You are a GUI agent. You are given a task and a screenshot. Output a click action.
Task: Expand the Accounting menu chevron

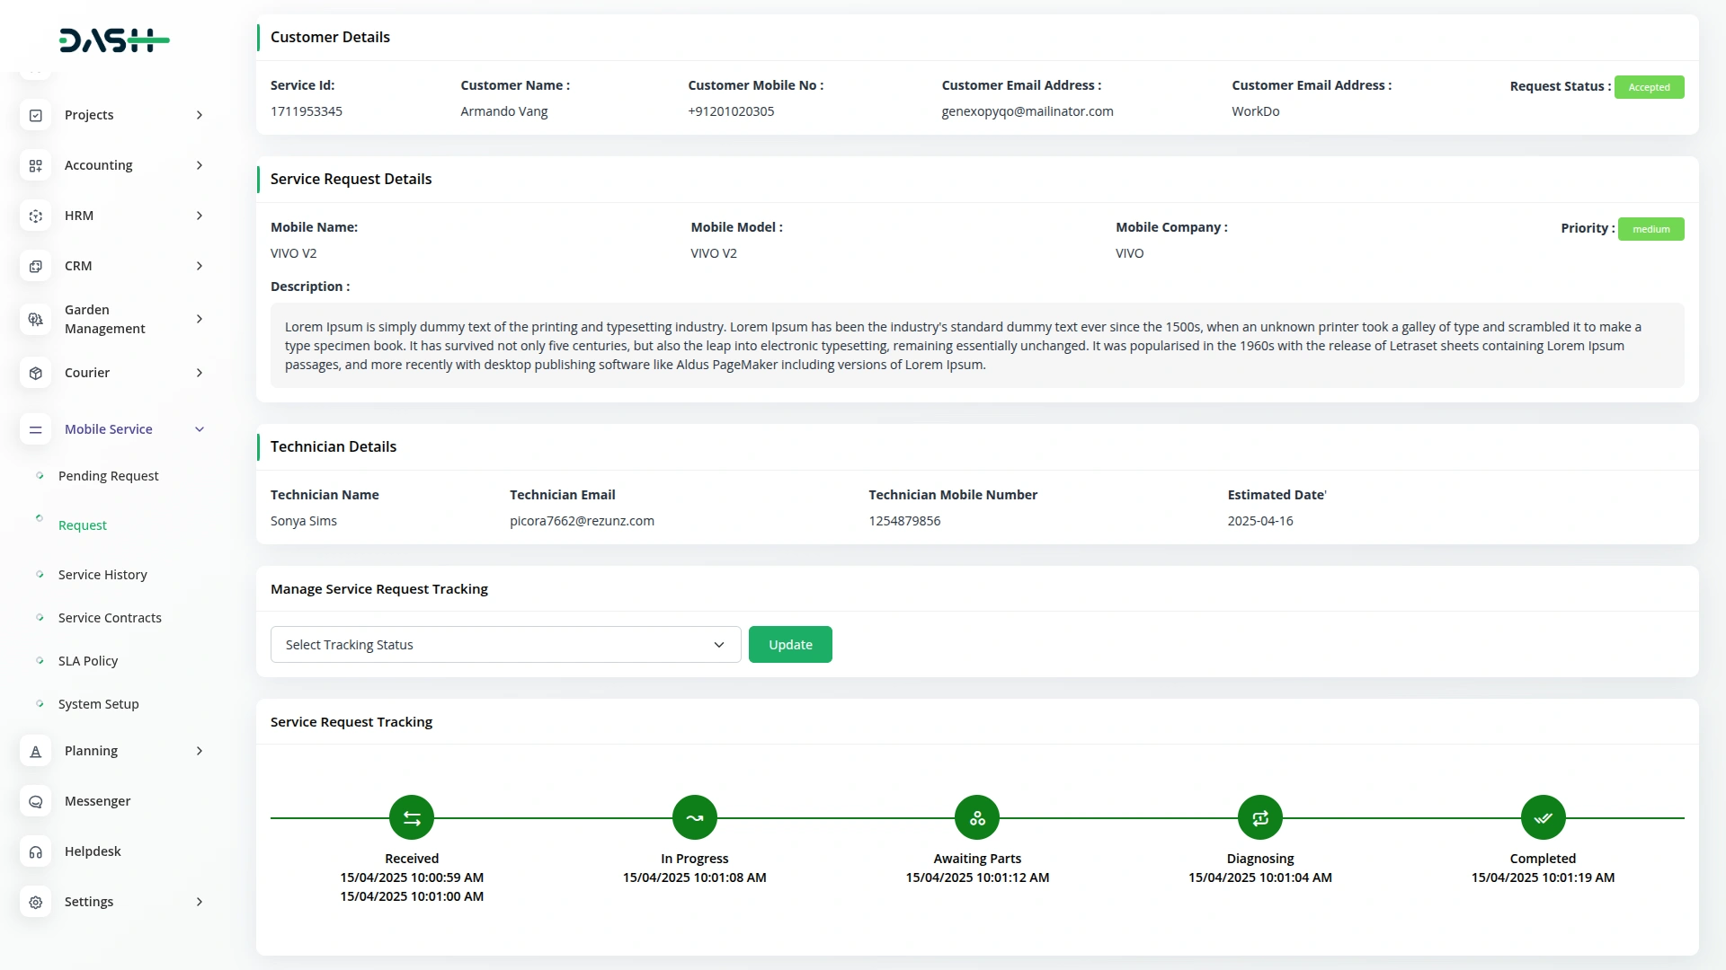[x=200, y=165]
